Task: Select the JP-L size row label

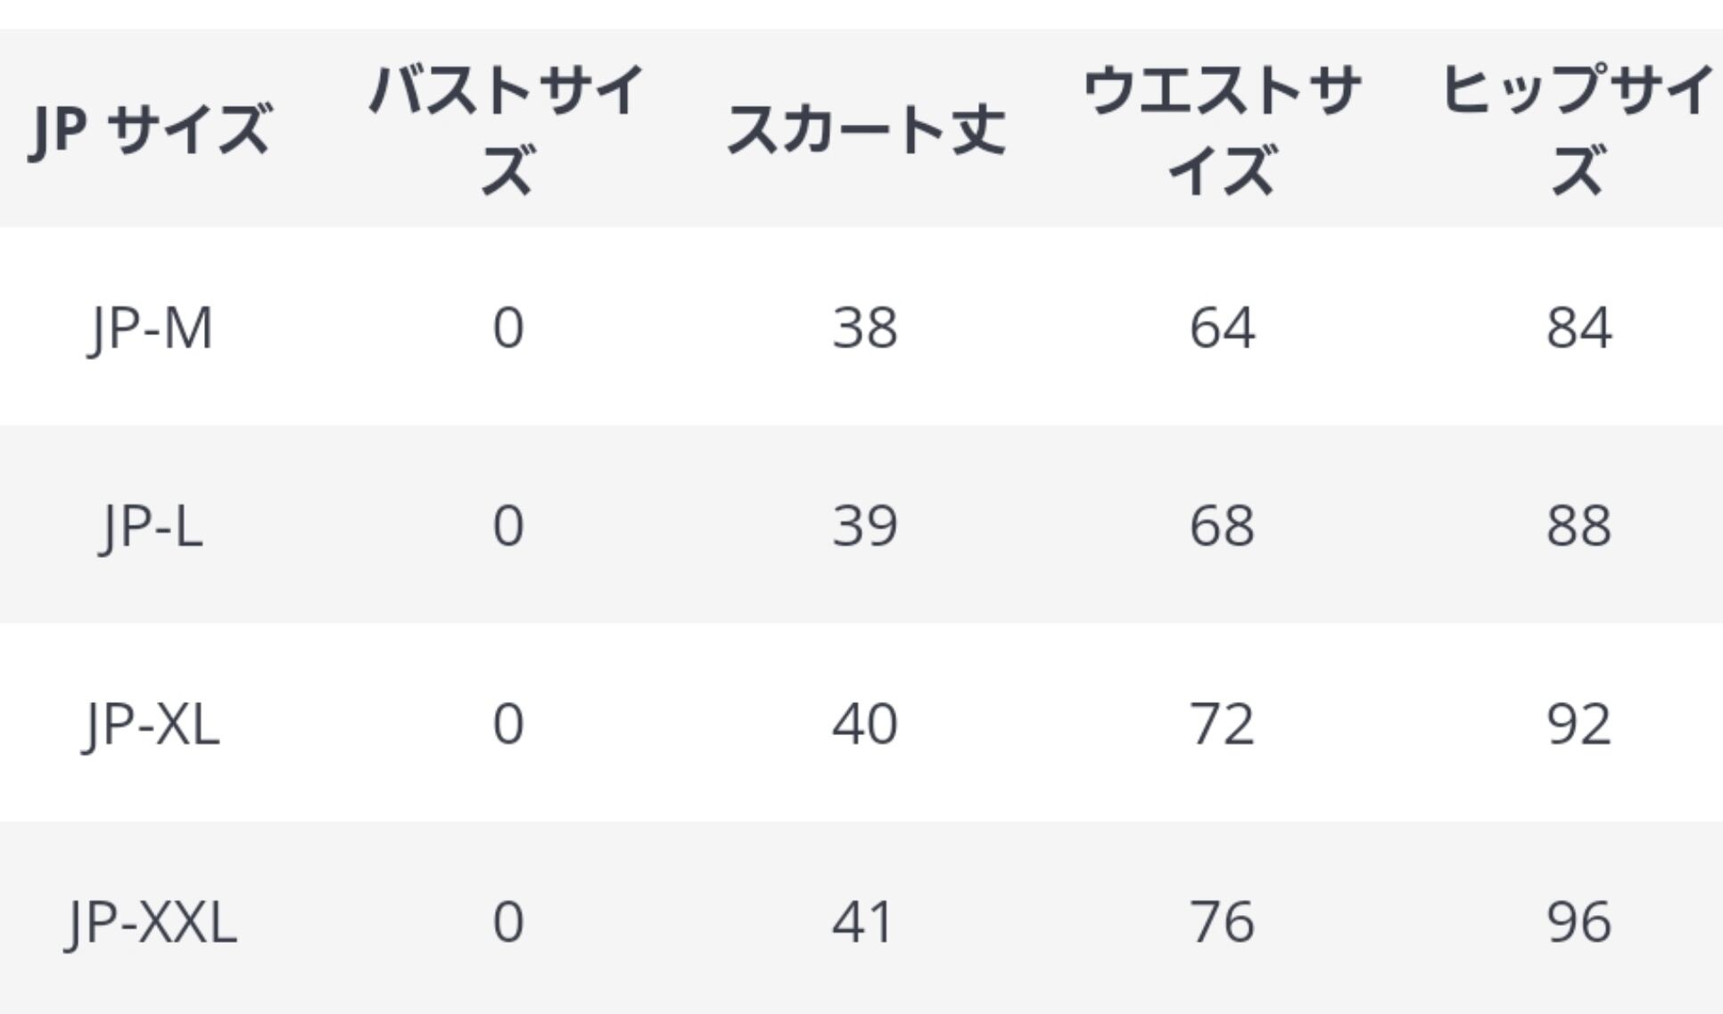Action: [150, 526]
